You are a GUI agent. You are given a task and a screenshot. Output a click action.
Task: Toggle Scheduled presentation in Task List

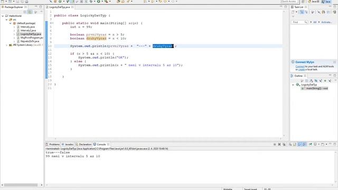pyautogui.click(x=306, y=12)
